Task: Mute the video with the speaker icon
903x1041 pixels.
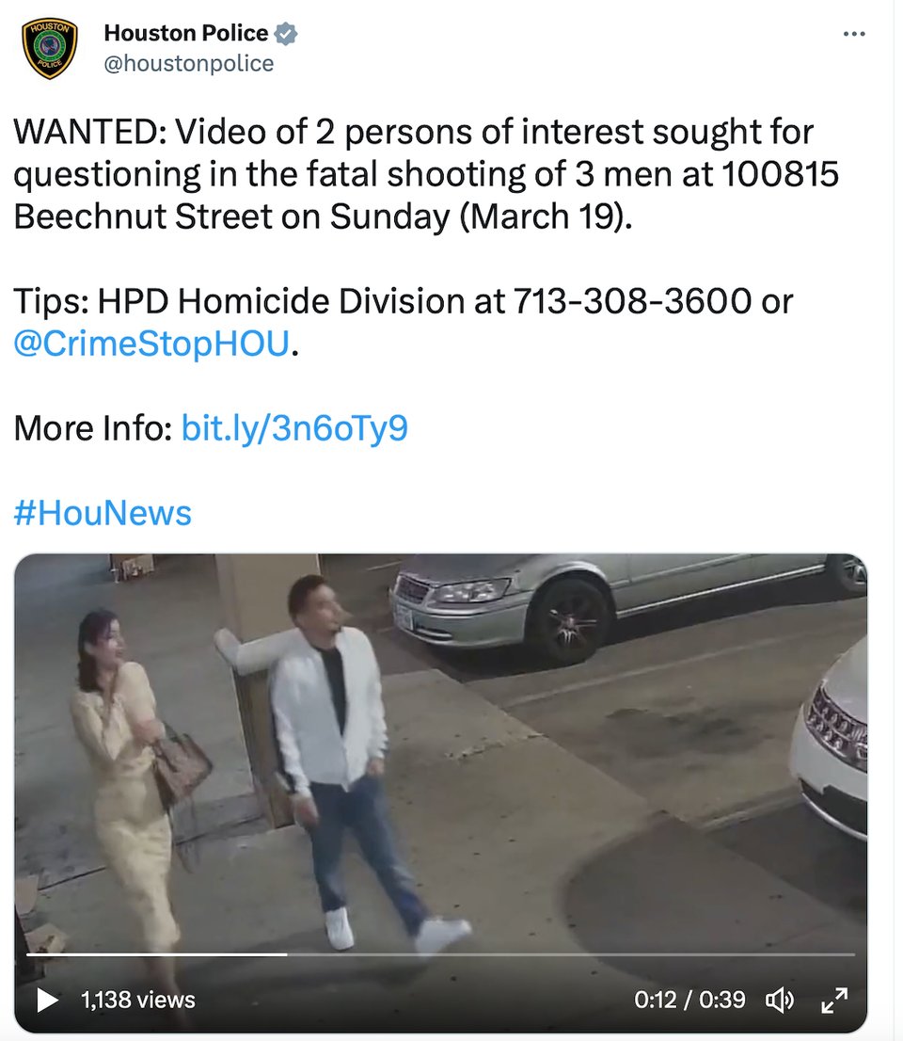Action: (x=781, y=1000)
